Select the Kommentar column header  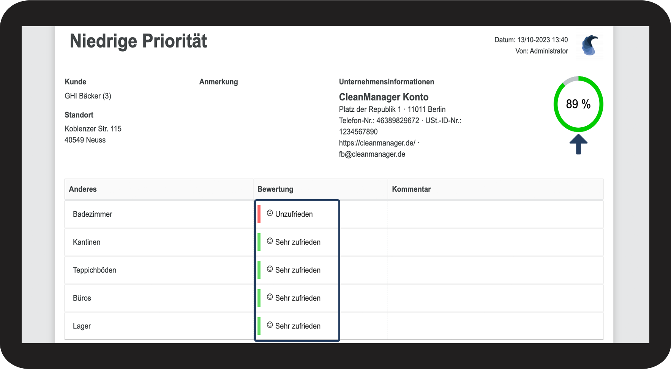[411, 189]
